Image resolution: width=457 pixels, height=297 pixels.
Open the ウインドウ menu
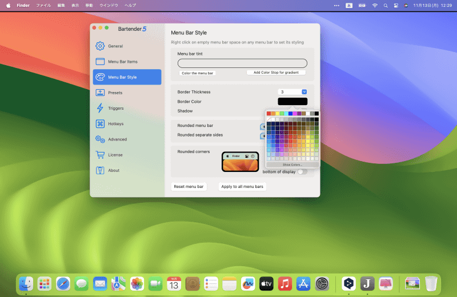(109, 5)
